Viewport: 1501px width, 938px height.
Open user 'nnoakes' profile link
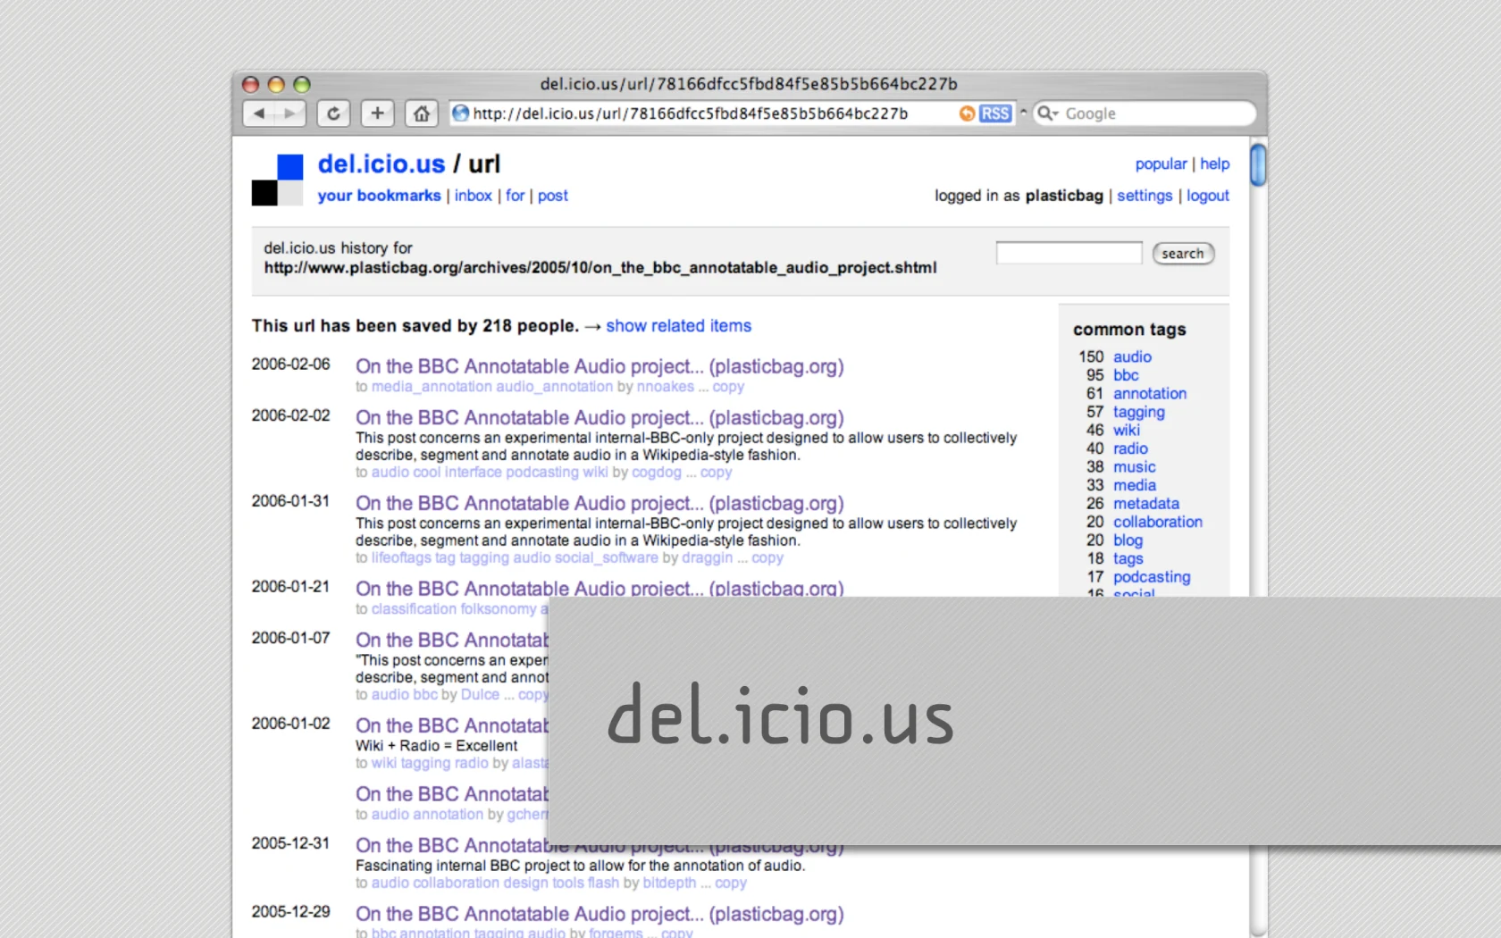click(x=666, y=387)
